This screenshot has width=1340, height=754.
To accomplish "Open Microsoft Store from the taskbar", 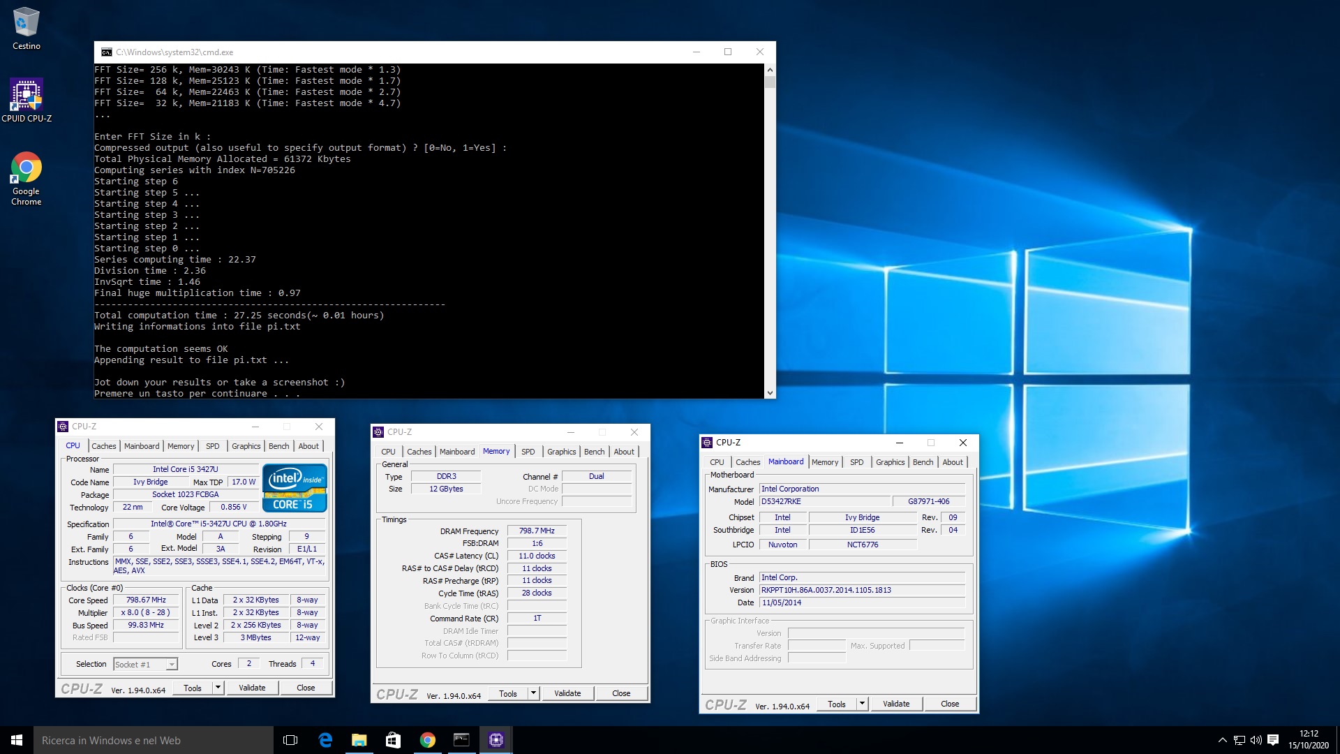I will tap(394, 740).
